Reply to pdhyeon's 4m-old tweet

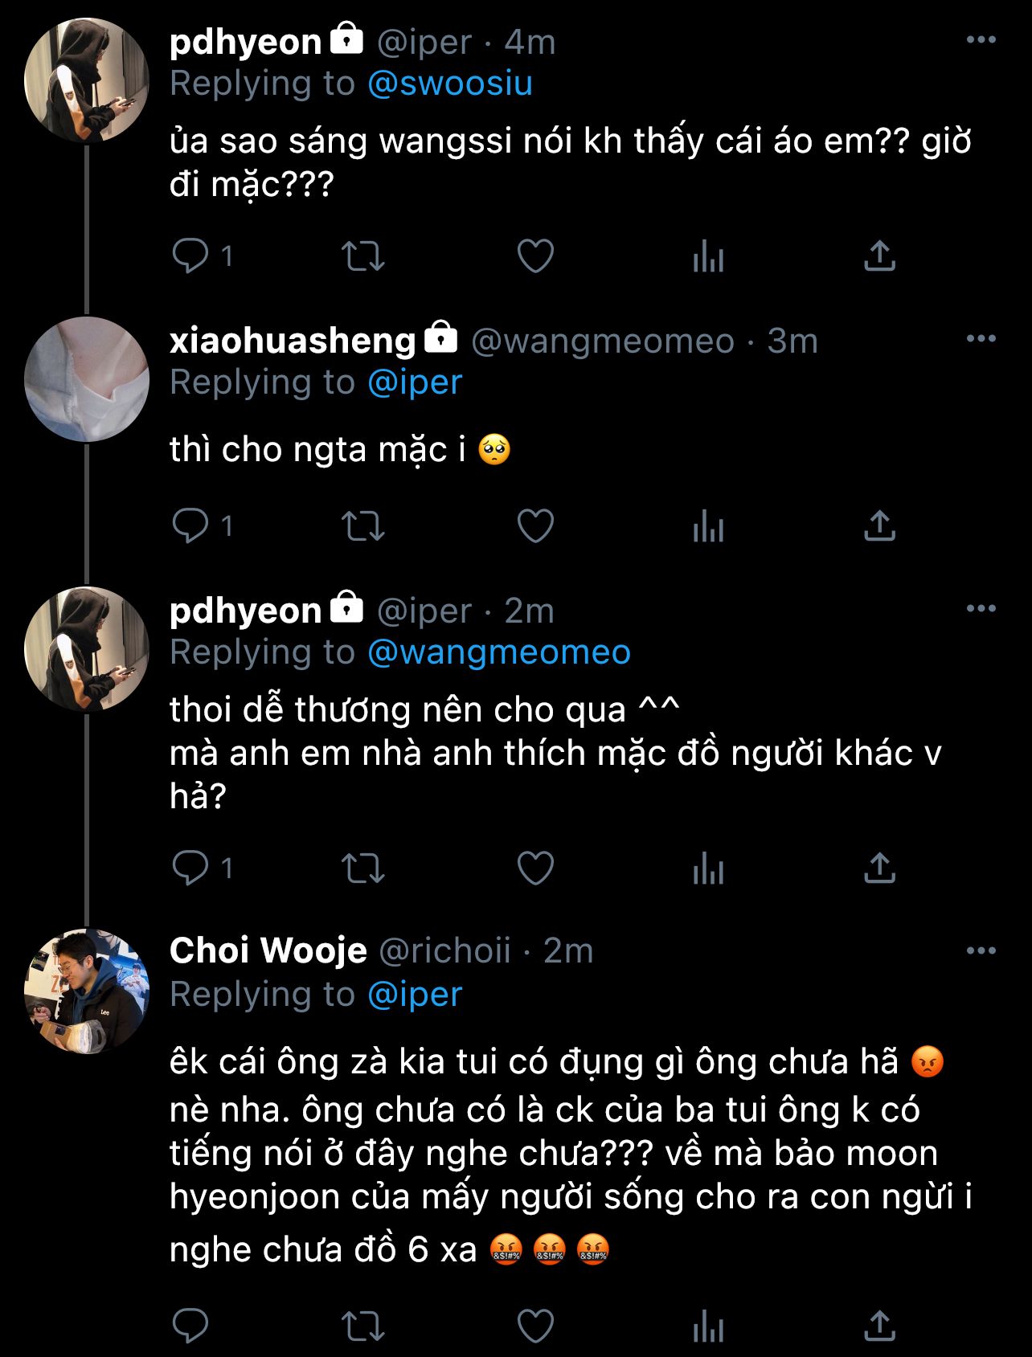pyautogui.click(x=190, y=256)
